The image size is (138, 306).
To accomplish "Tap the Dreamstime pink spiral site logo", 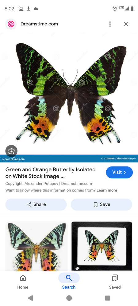I will 11,24.
